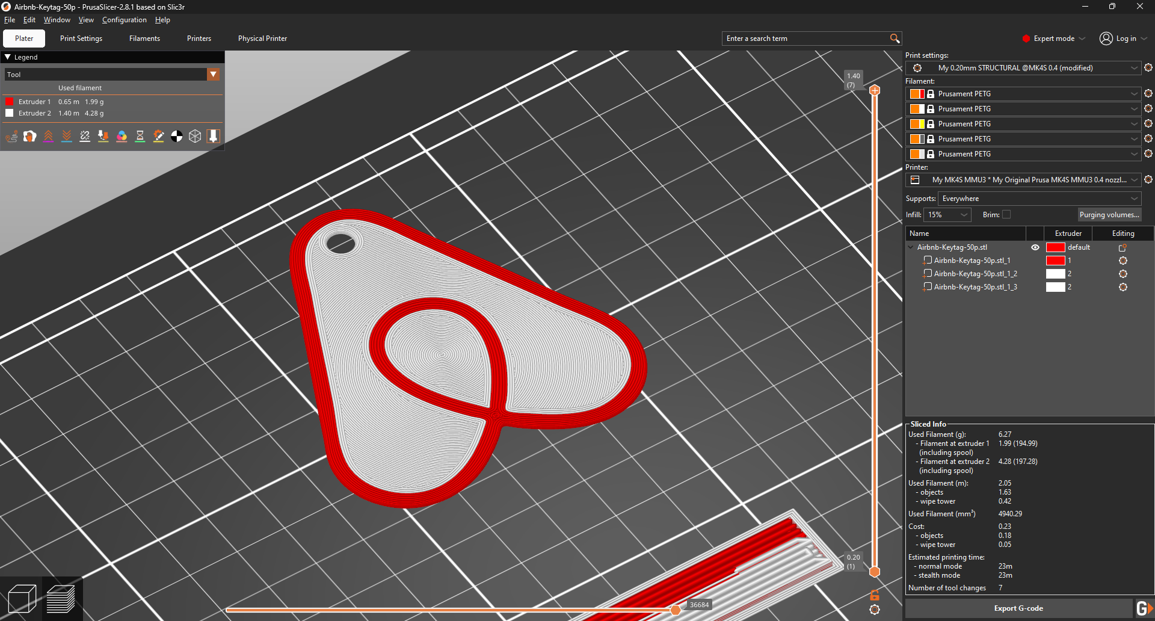Toggle retractions double up-arrow icon

click(49, 137)
